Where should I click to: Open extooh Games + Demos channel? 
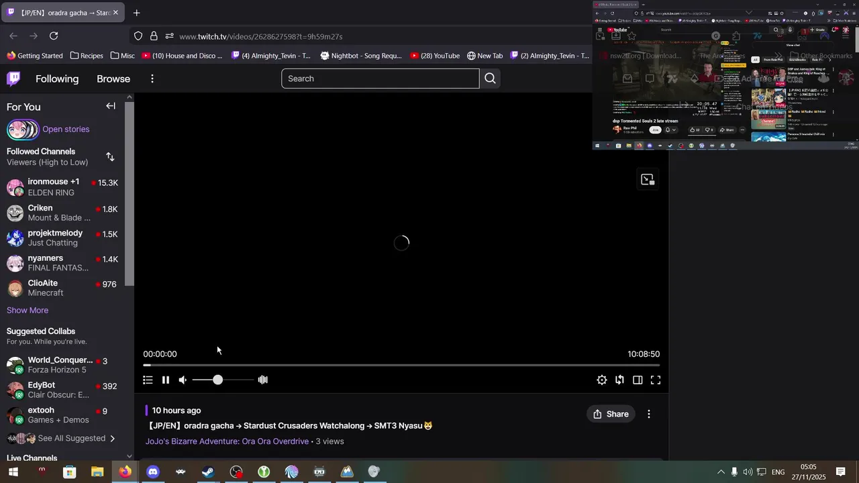pyautogui.click(x=62, y=415)
